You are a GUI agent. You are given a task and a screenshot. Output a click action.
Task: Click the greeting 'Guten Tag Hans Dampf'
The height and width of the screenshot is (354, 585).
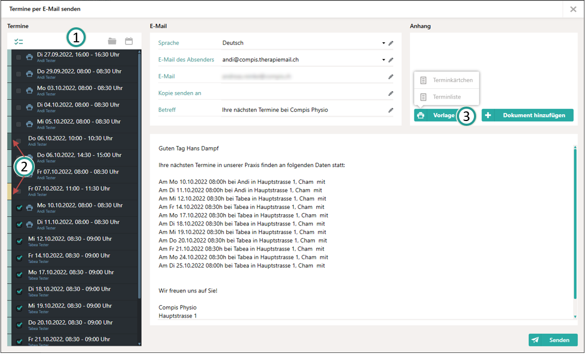(188, 148)
